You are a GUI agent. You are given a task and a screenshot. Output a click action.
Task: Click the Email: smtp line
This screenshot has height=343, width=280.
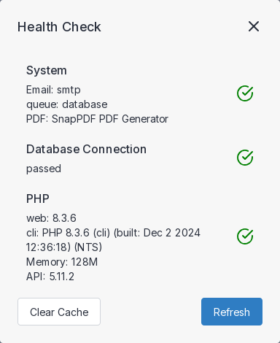pyautogui.click(x=53, y=90)
